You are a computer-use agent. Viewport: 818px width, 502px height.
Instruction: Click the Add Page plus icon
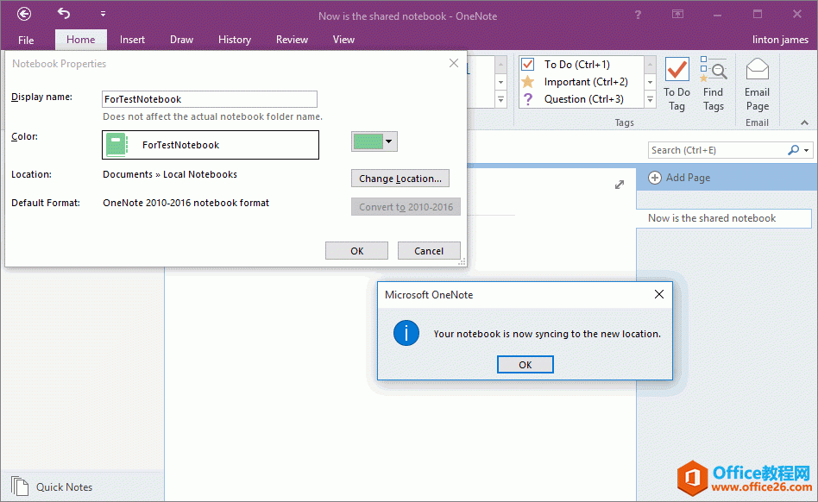pyautogui.click(x=655, y=178)
